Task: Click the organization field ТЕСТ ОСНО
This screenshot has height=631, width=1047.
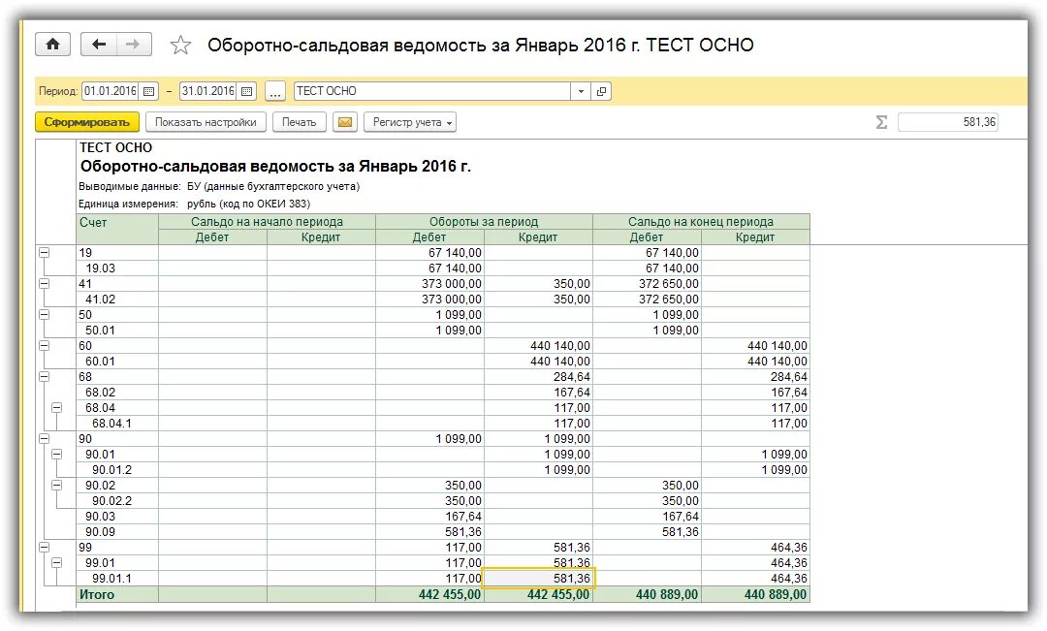Action: [432, 91]
